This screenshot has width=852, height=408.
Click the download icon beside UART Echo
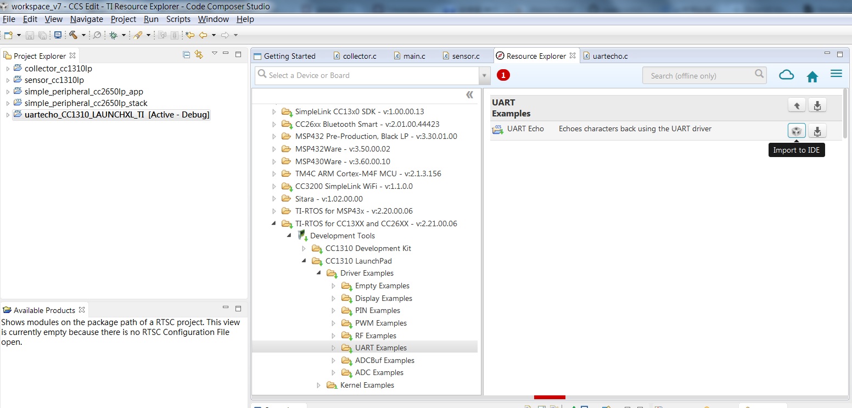pos(817,131)
